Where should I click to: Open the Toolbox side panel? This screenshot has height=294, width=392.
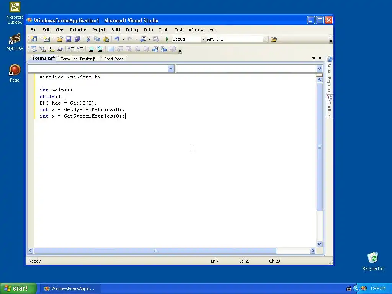(x=329, y=106)
